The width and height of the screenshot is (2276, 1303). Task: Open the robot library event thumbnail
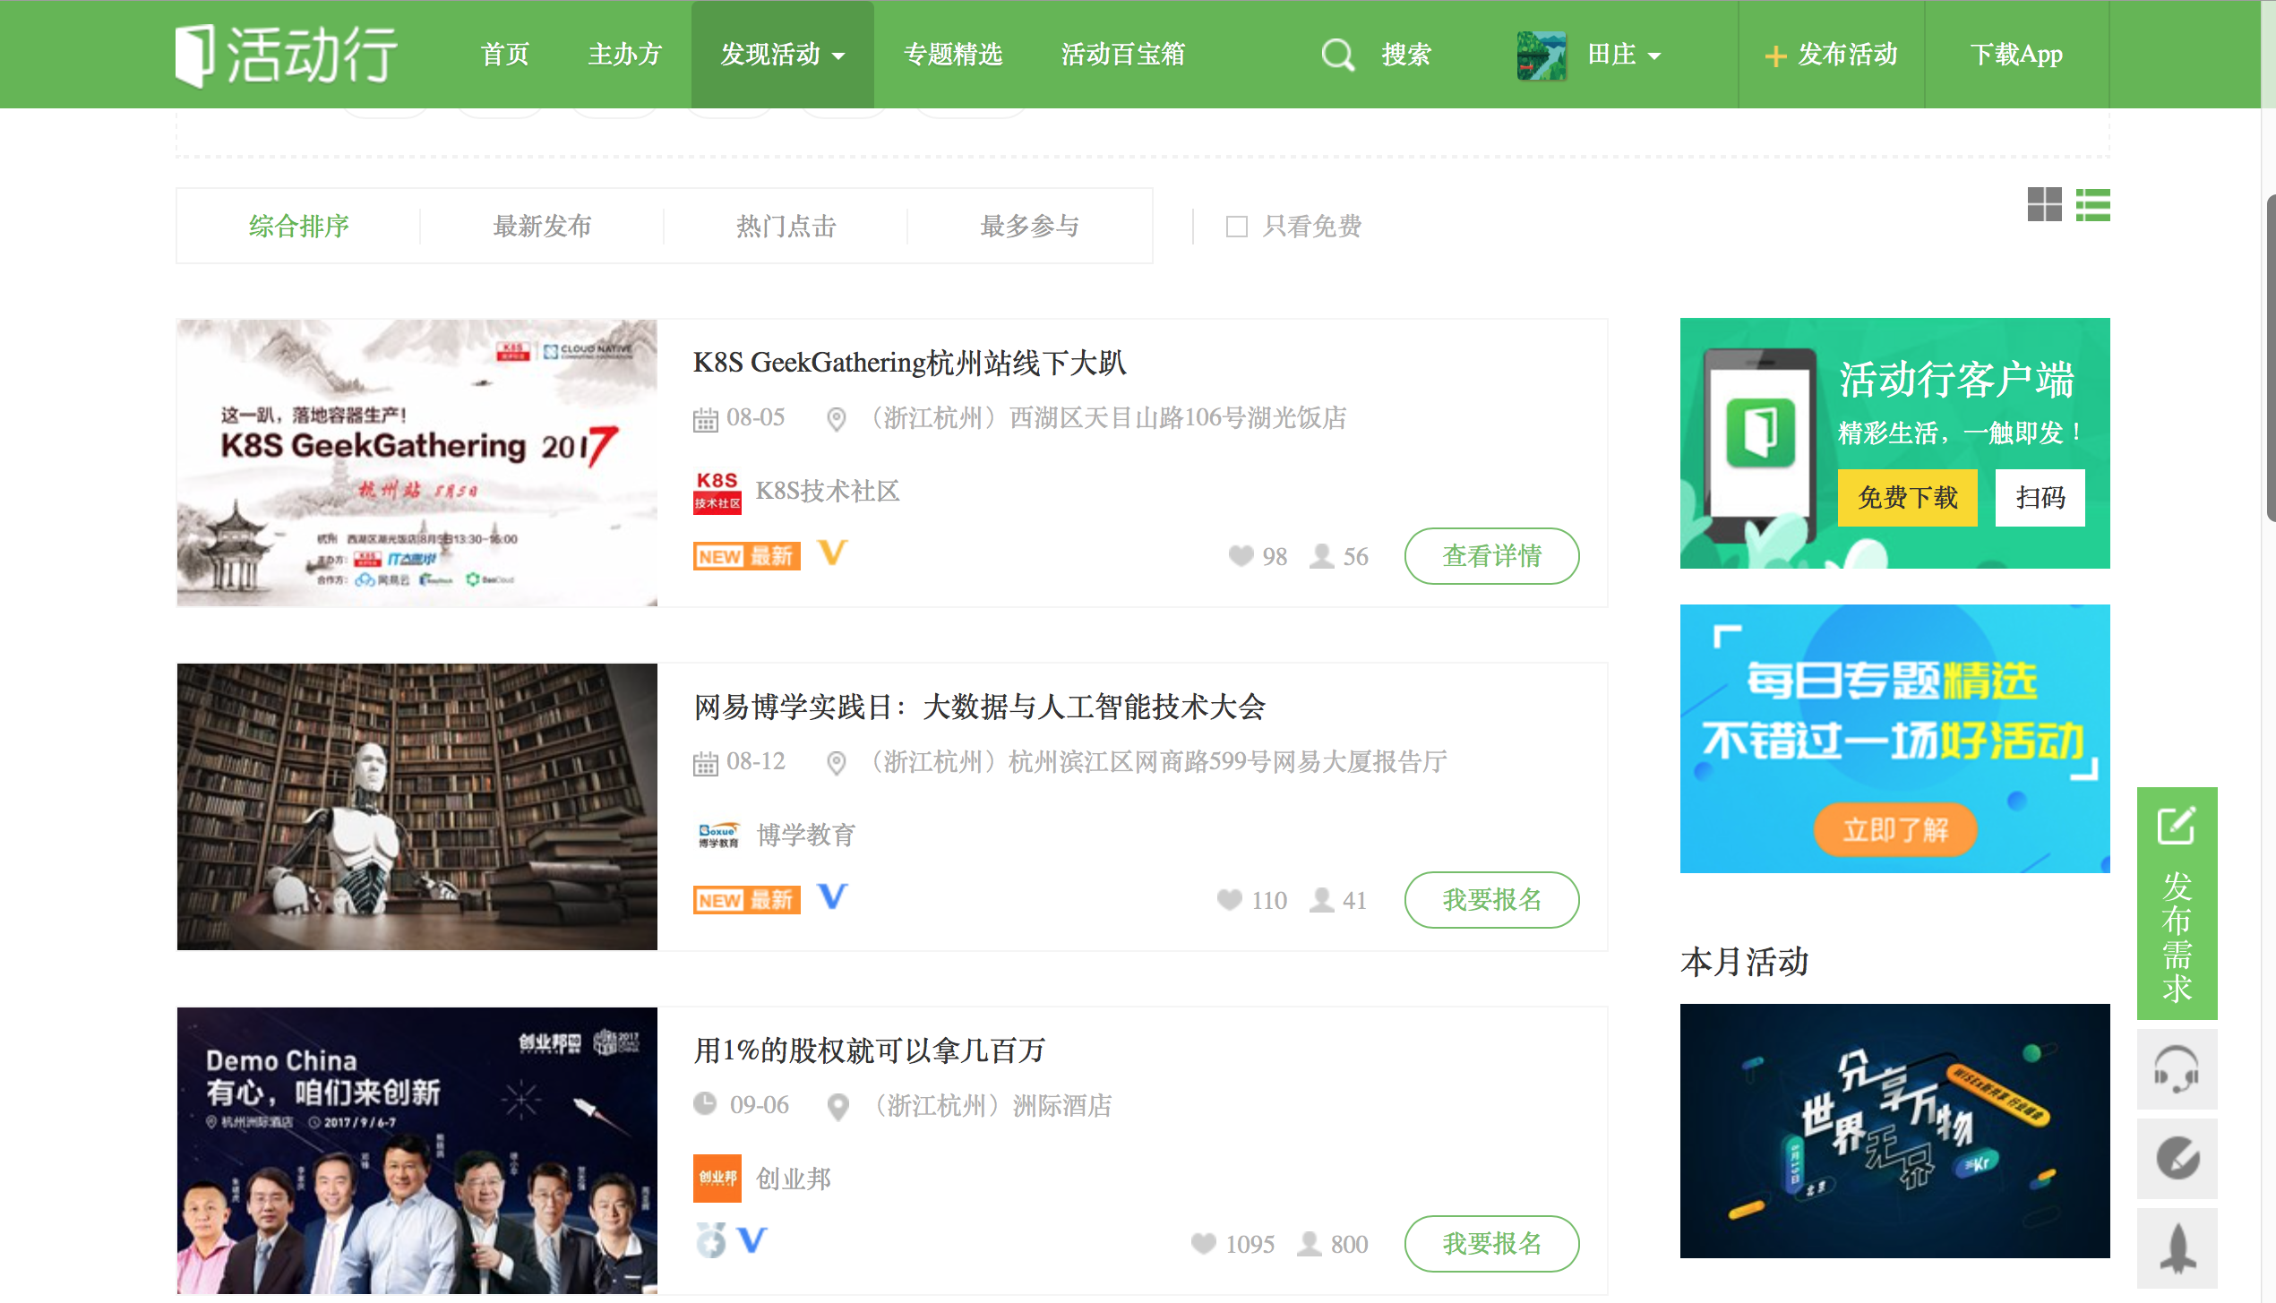tap(417, 807)
